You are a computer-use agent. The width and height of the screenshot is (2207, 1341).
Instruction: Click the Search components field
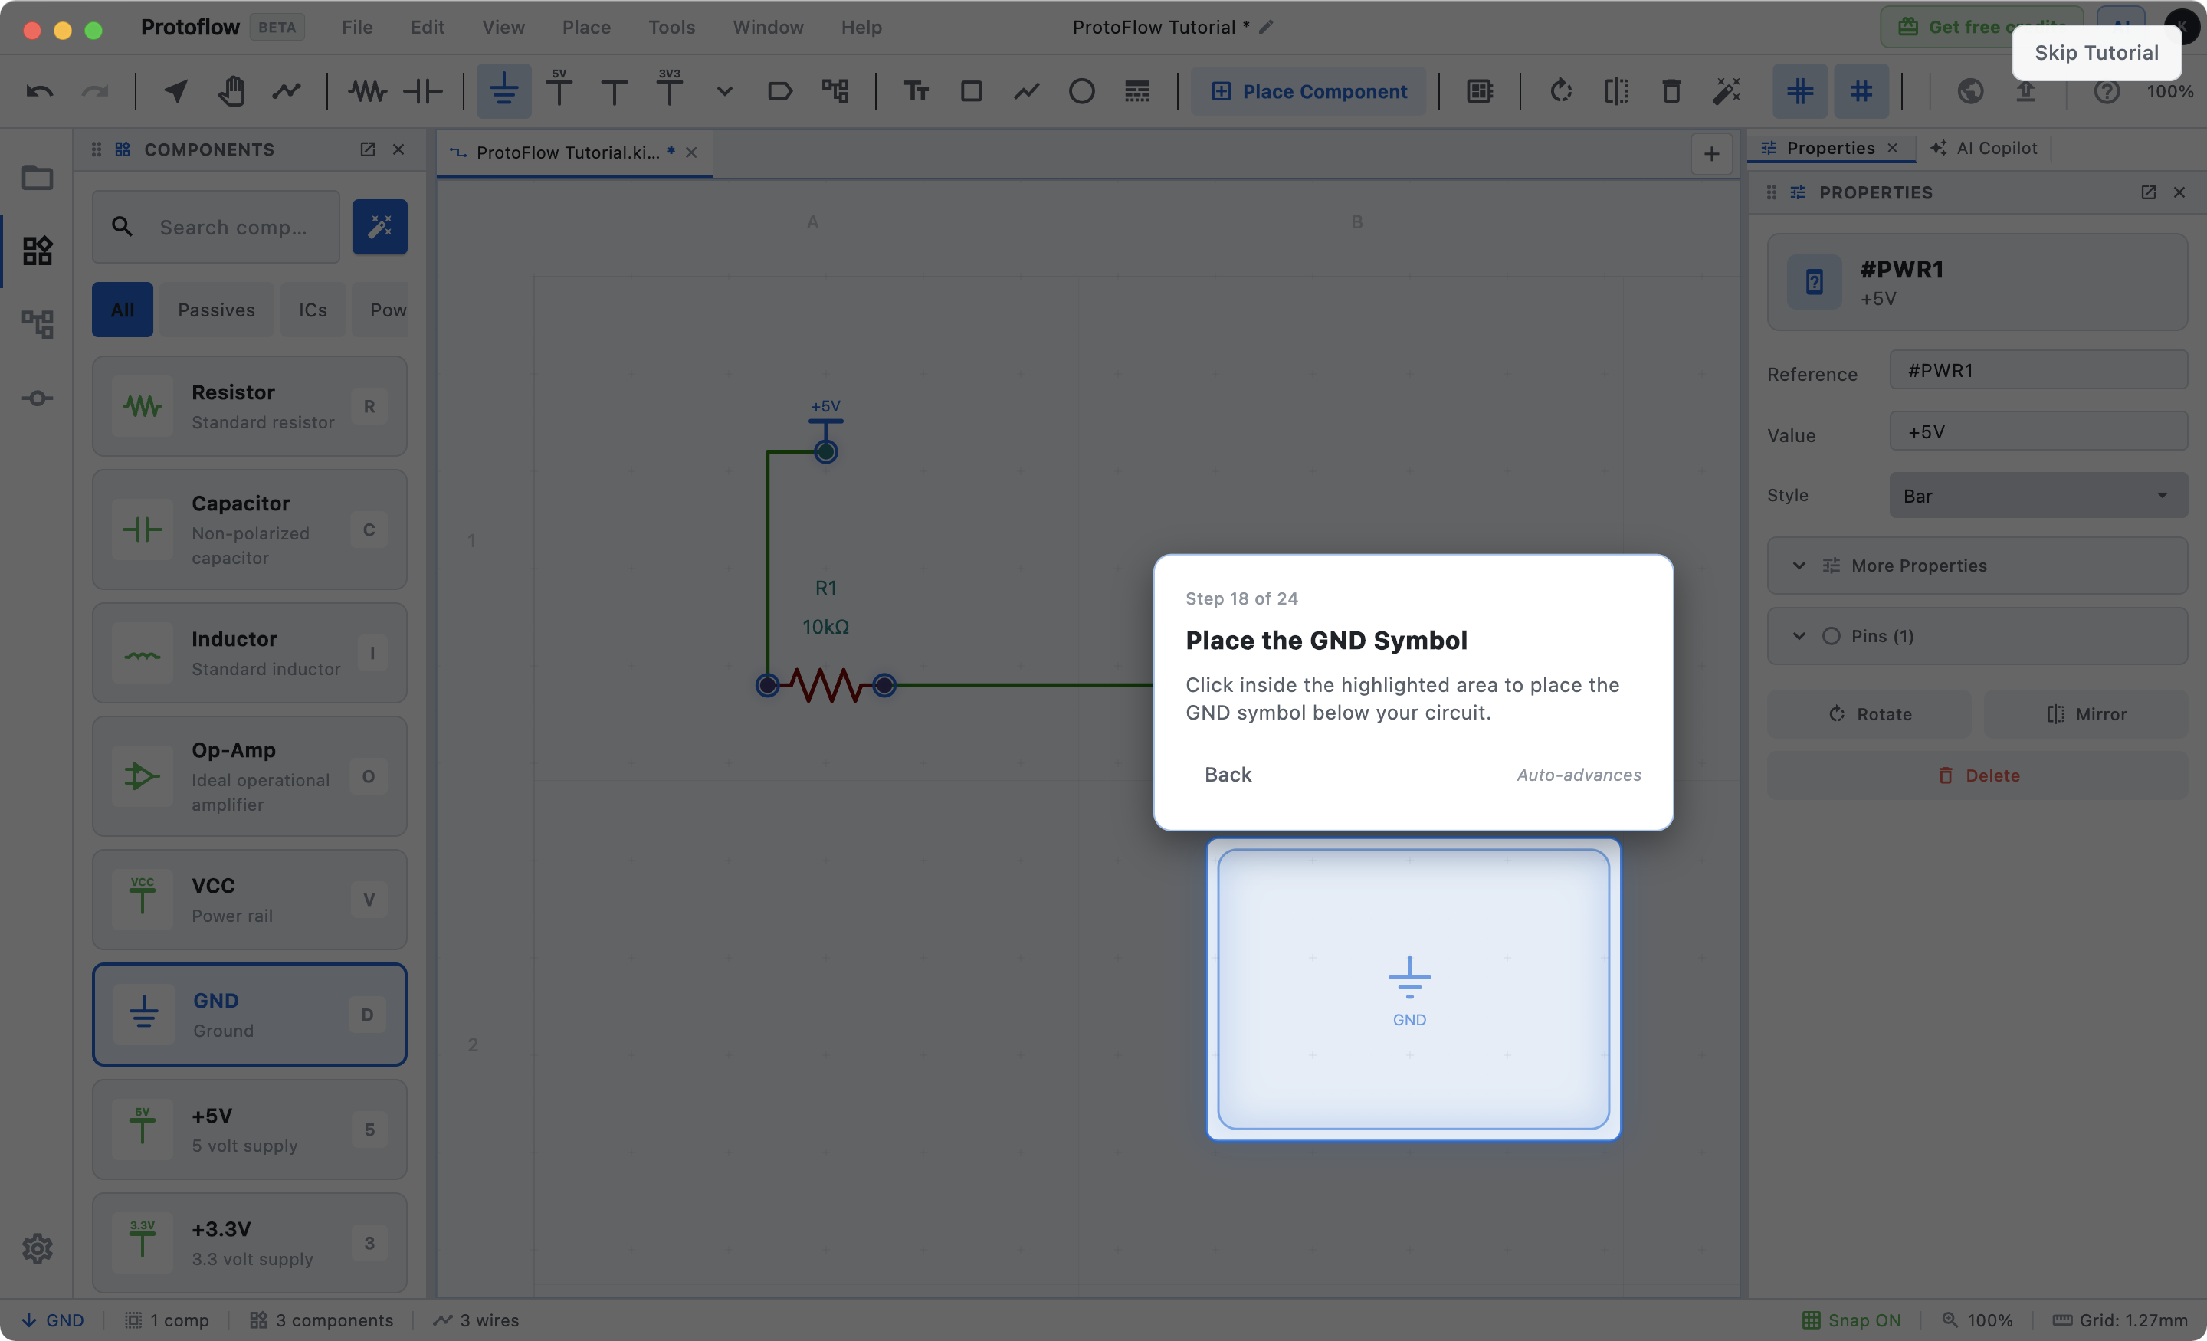(216, 227)
